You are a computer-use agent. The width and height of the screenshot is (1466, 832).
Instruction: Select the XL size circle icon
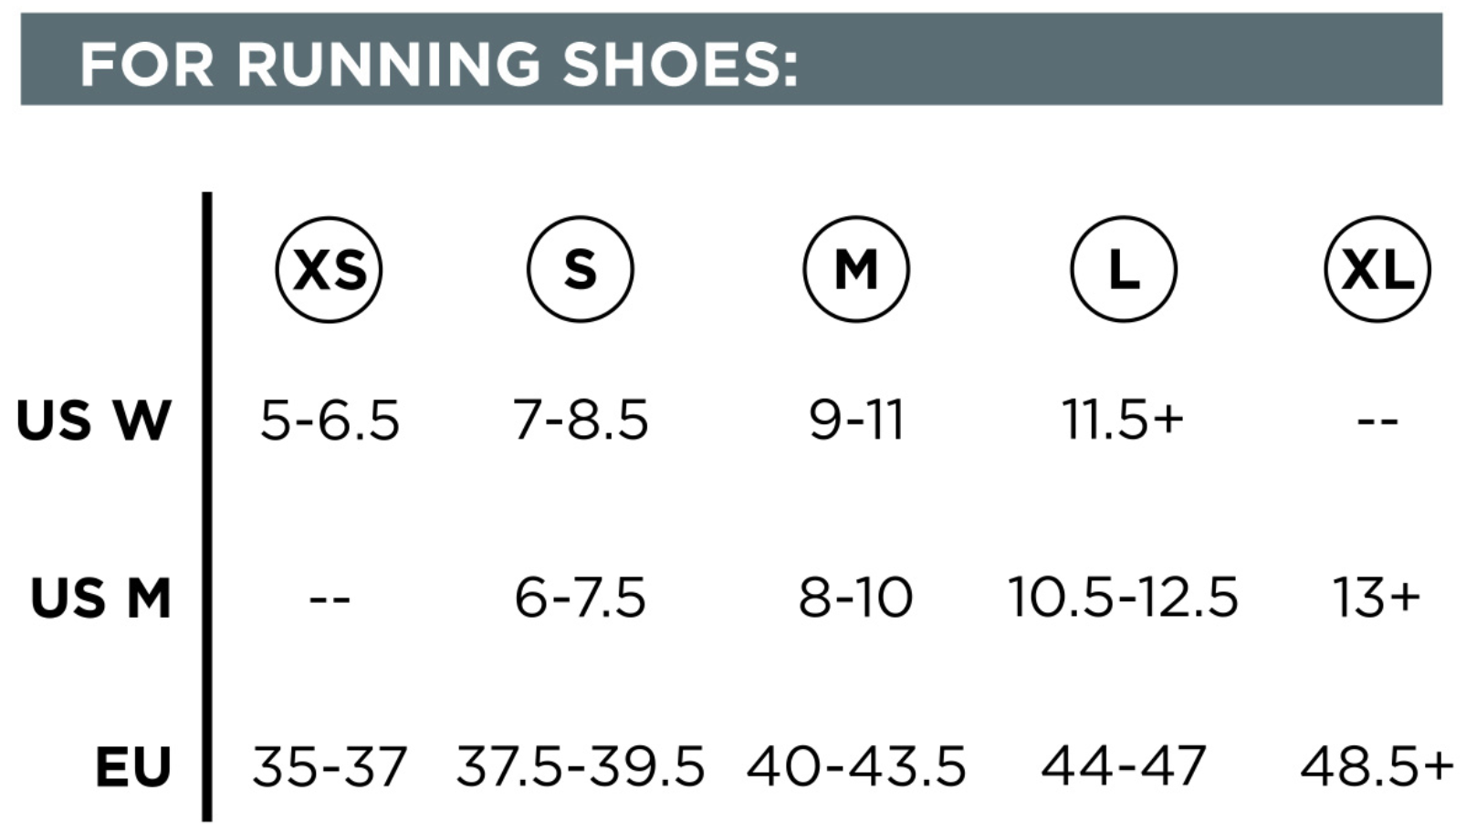pos(1377,269)
